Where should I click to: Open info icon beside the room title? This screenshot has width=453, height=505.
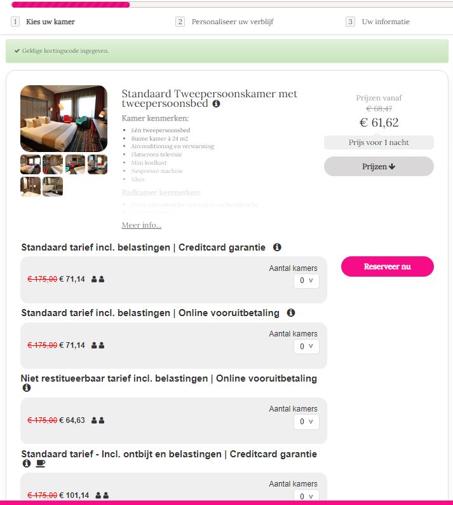pos(216,104)
